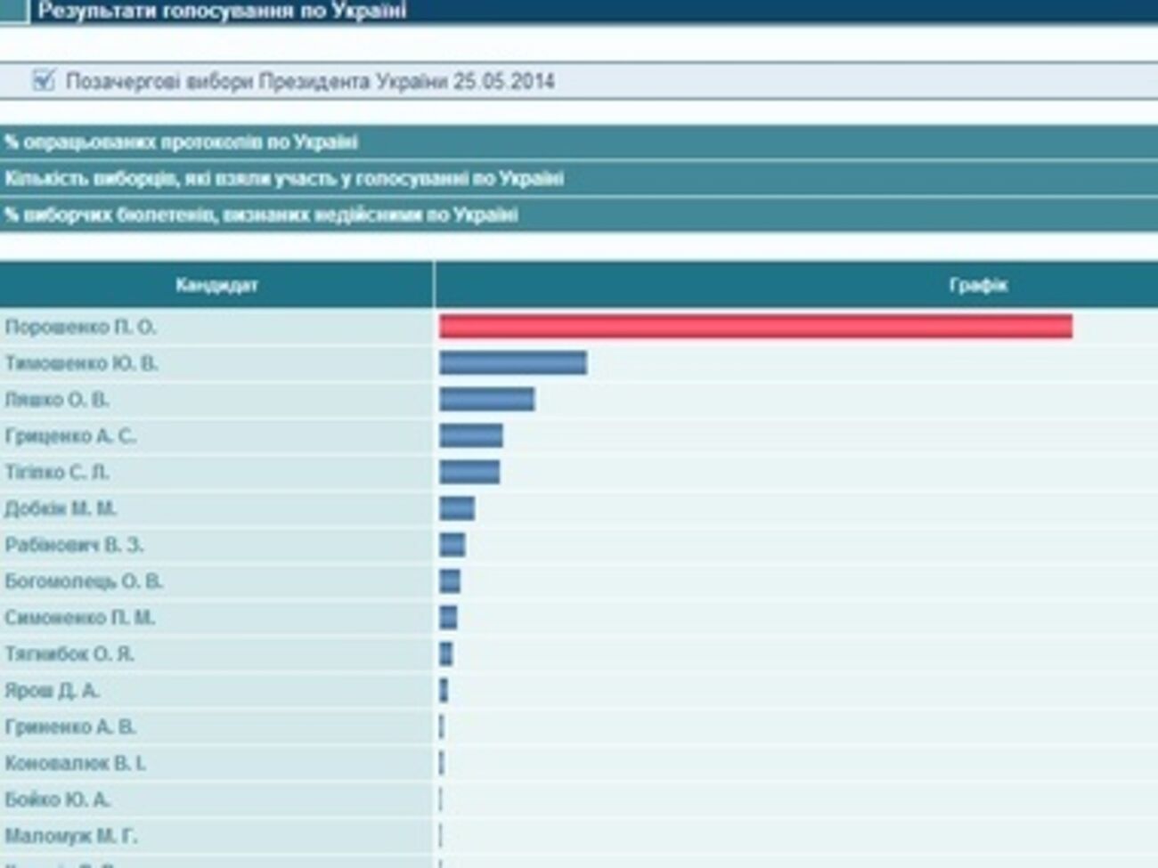Click the Богомолець О. В. candidate name
The width and height of the screenshot is (1158, 868).
pyautogui.click(x=84, y=581)
